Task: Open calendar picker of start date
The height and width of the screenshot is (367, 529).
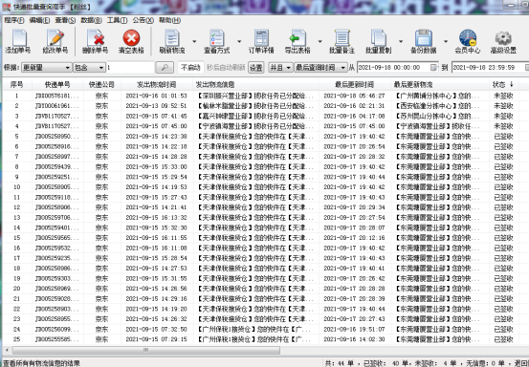Action: 434,68
